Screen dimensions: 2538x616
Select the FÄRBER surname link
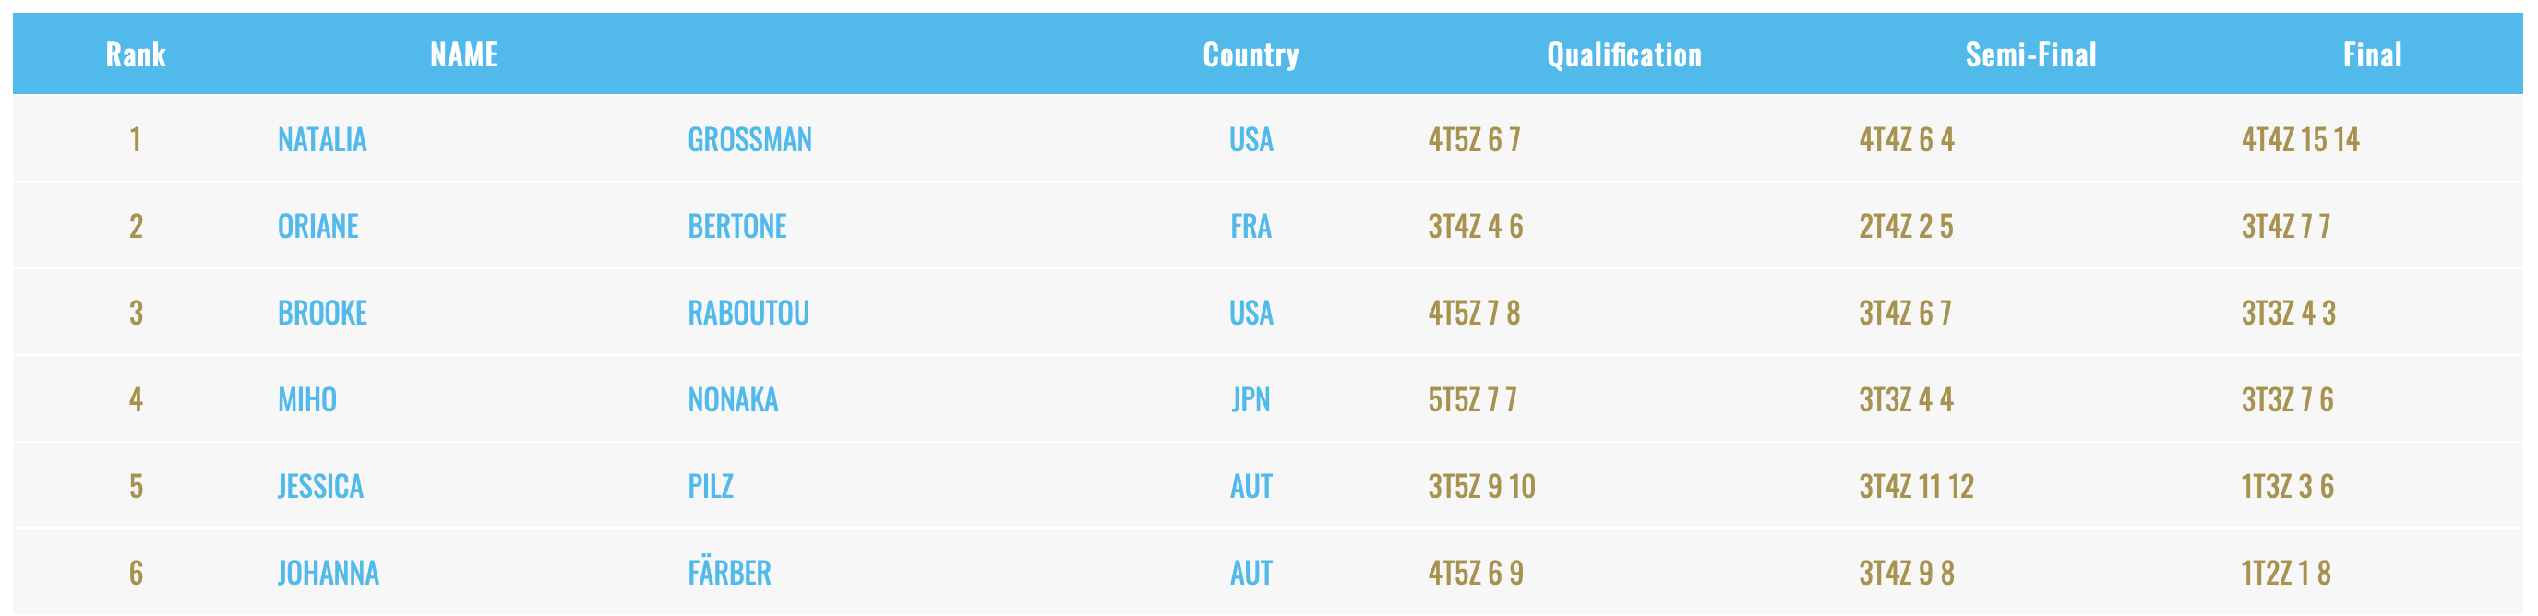pyautogui.click(x=729, y=571)
